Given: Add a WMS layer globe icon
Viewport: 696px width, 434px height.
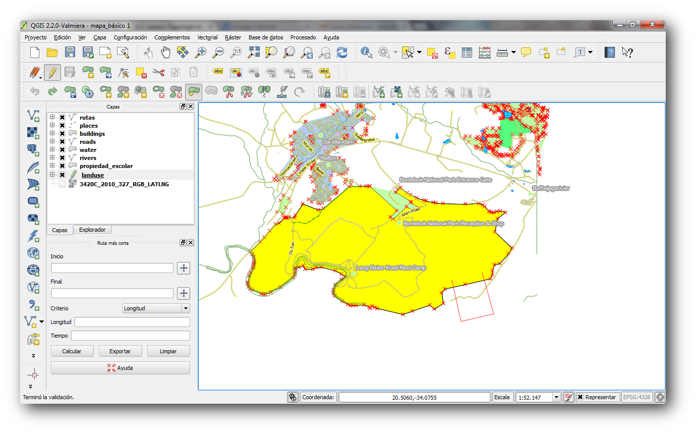Looking at the screenshot, I should [33, 253].
